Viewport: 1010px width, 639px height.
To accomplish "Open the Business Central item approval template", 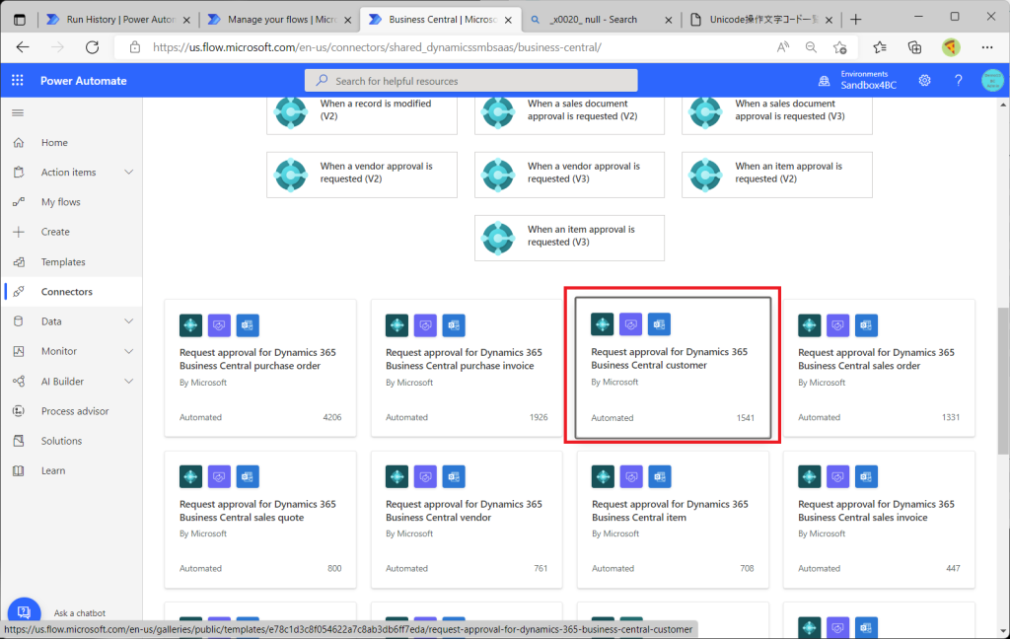I will (x=673, y=519).
